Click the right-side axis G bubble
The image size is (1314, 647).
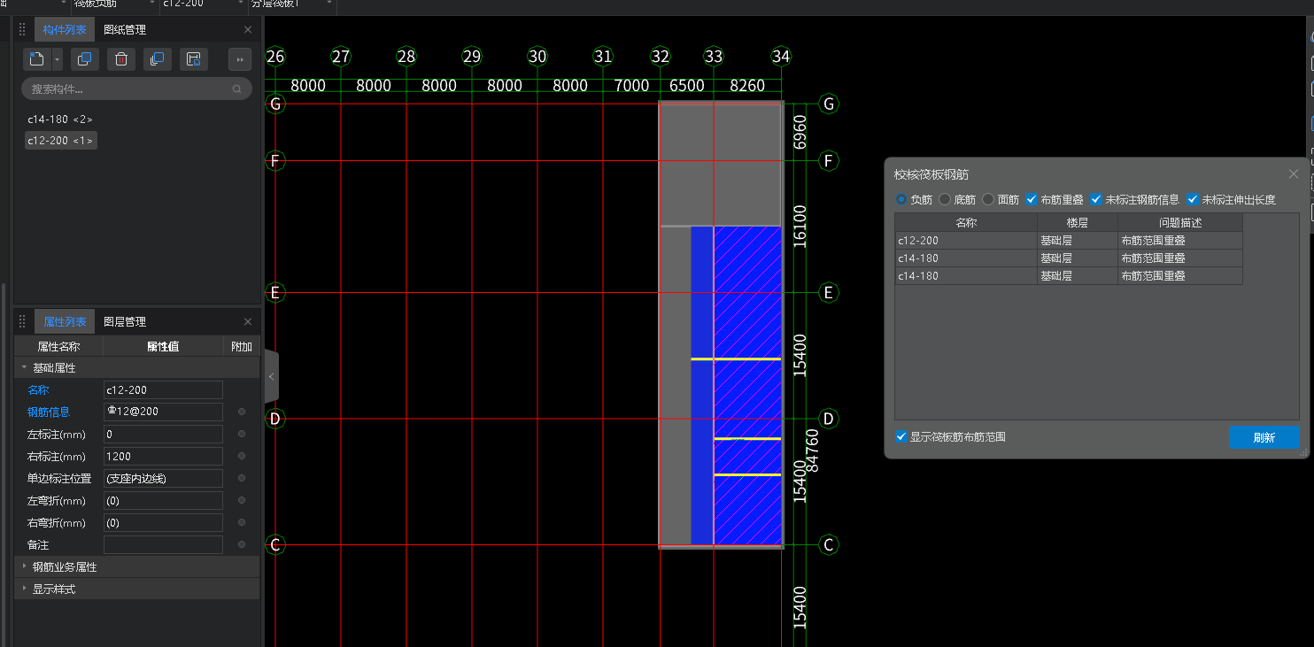pos(829,104)
